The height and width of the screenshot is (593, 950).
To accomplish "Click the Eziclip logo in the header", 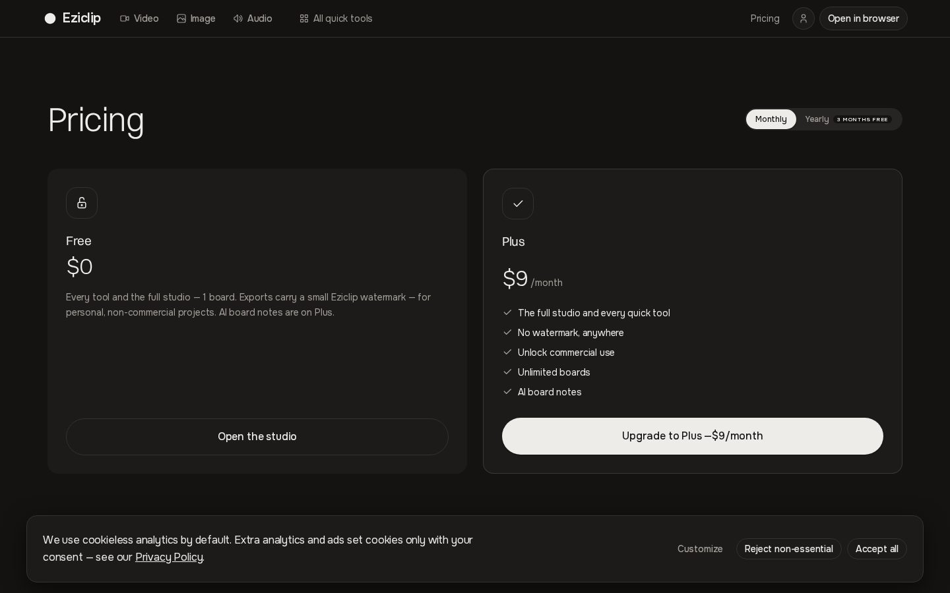I will tap(73, 18).
